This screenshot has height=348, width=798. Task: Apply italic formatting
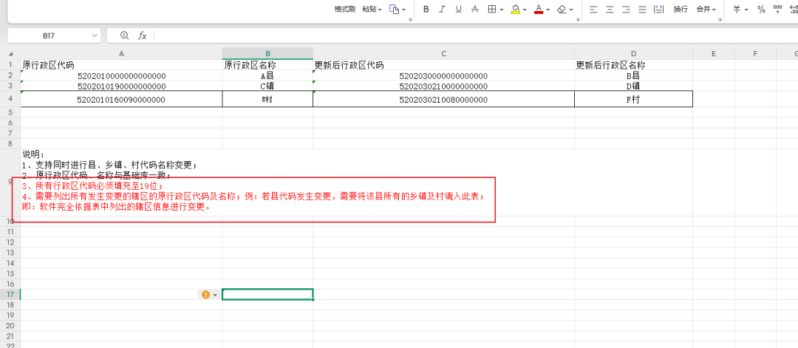coord(442,10)
